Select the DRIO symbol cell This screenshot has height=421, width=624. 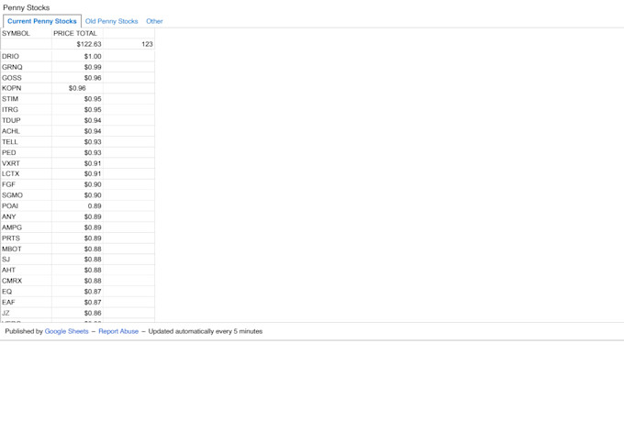(27, 57)
